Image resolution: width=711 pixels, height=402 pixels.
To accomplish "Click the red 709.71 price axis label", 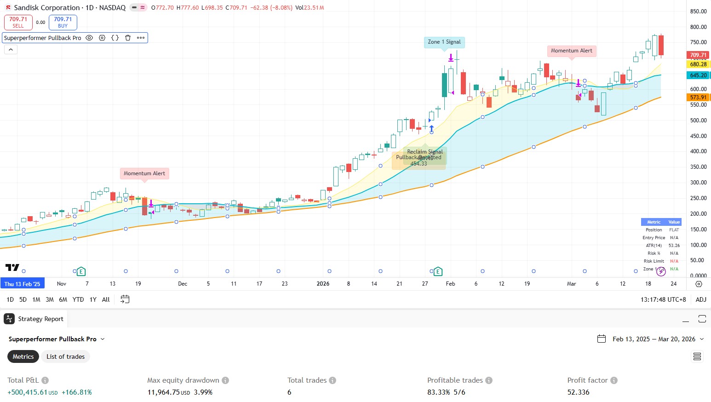I will click(x=698, y=55).
